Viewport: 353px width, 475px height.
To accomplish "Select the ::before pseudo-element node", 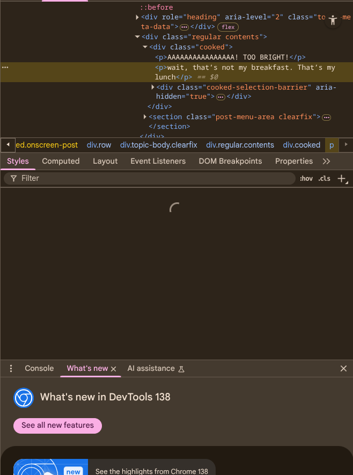I will click(x=156, y=8).
